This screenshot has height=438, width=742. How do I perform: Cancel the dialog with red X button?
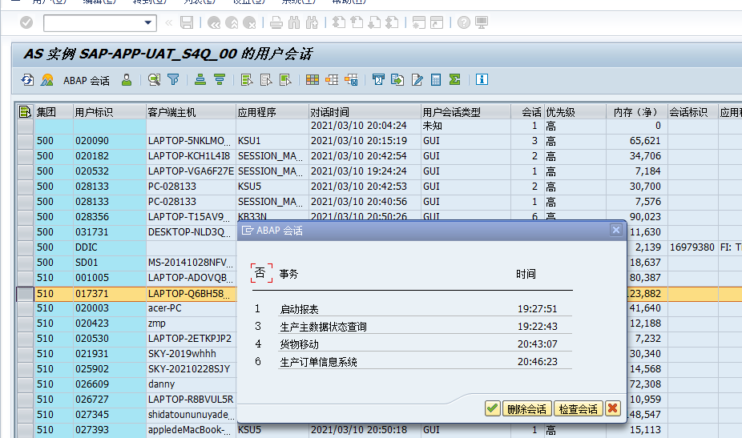coord(613,408)
